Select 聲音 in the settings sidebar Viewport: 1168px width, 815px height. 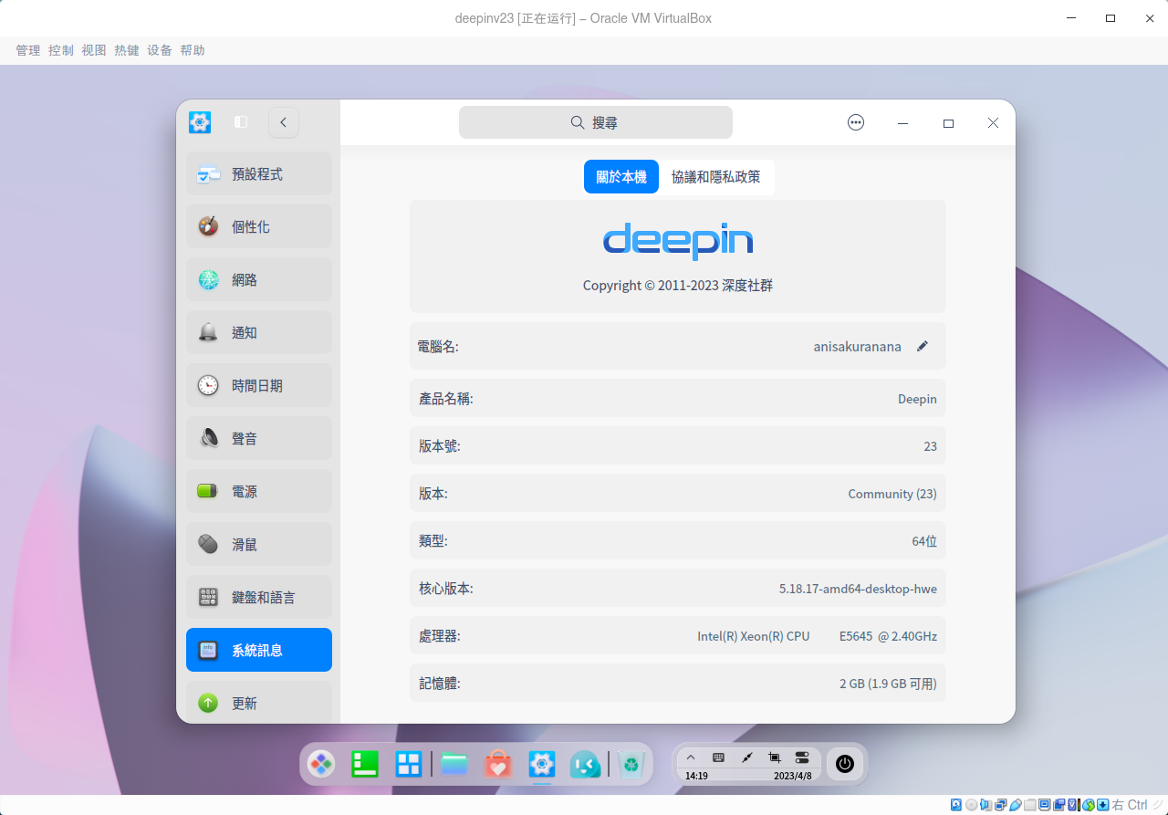pyautogui.click(x=245, y=438)
